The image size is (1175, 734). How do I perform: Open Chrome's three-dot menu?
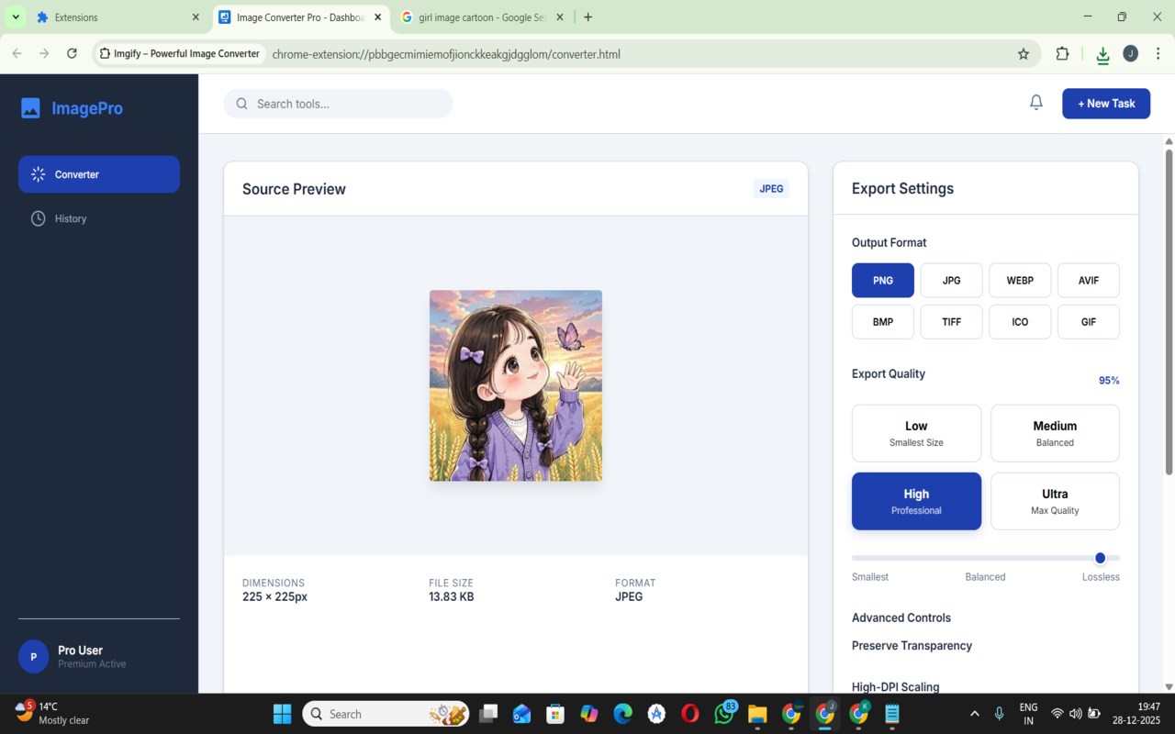coord(1158,54)
